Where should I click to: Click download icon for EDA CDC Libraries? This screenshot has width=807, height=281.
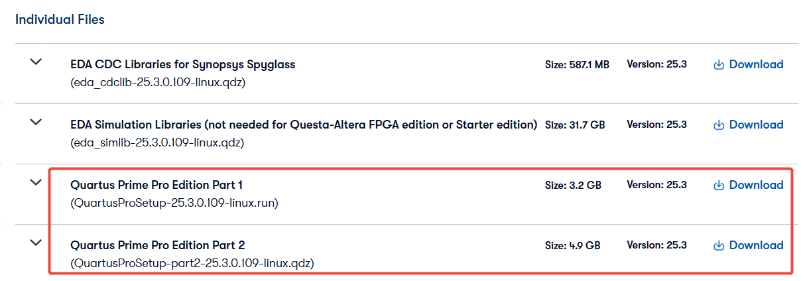pos(719,65)
